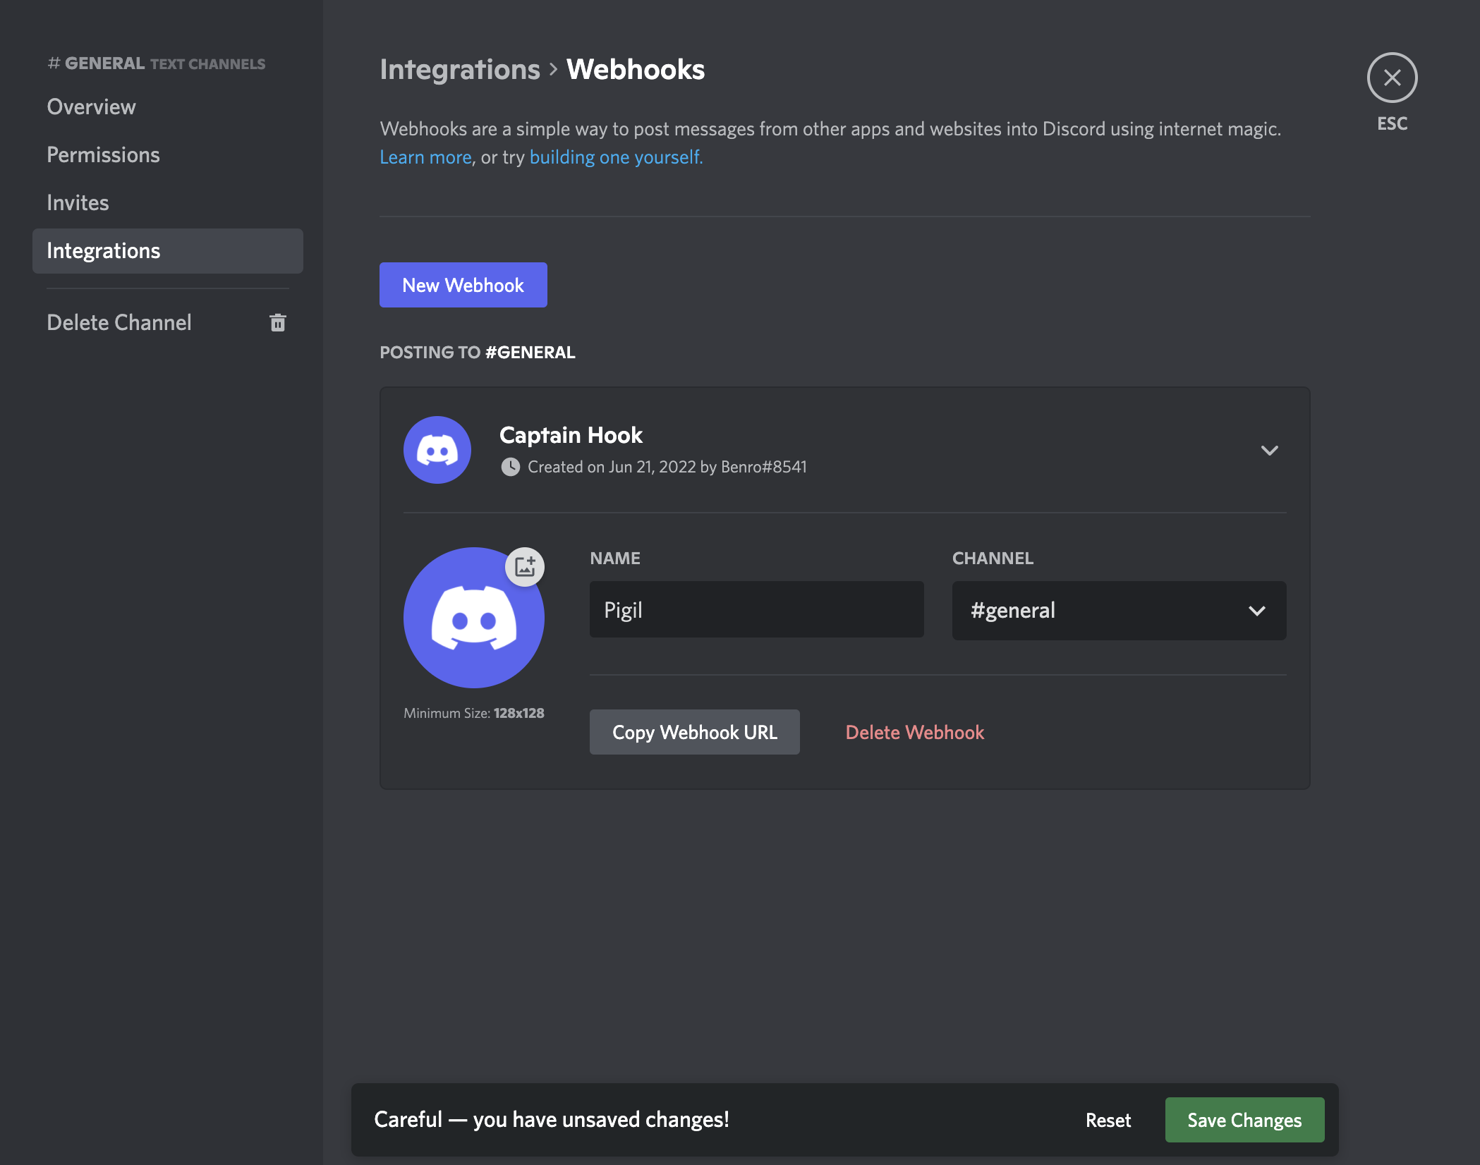Open the Overview settings section

tap(168, 107)
